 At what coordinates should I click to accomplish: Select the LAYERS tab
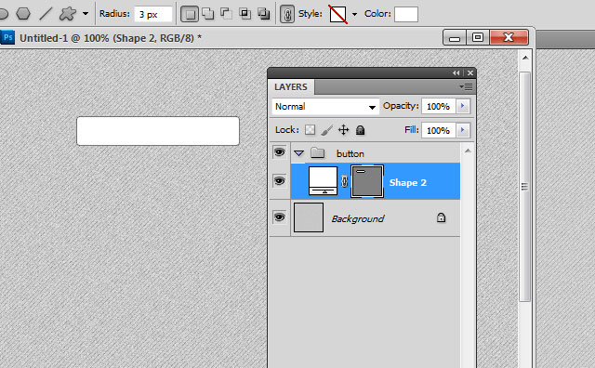coord(291,86)
